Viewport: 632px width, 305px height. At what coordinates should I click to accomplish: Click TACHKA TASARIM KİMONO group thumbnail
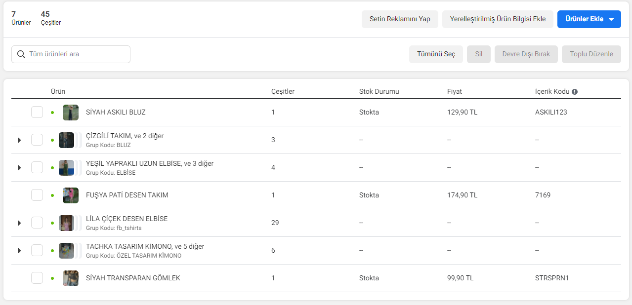[x=67, y=251]
